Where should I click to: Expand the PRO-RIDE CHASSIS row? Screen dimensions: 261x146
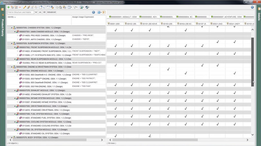pyautogui.click(x=18, y=36)
